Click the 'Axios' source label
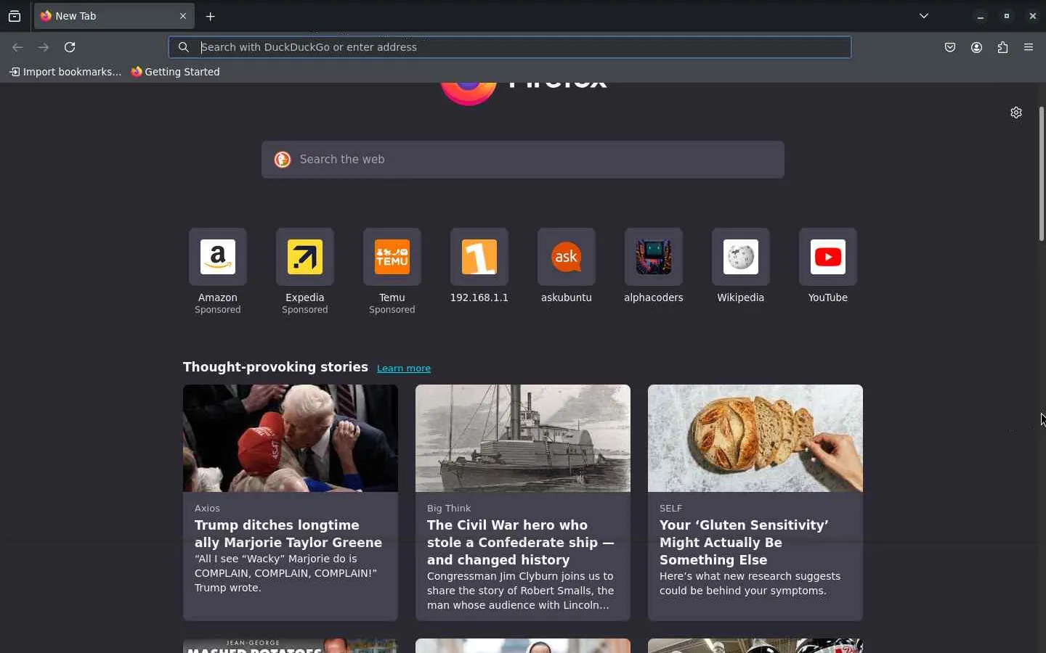Viewport: 1046px width, 653px height. [207, 509]
